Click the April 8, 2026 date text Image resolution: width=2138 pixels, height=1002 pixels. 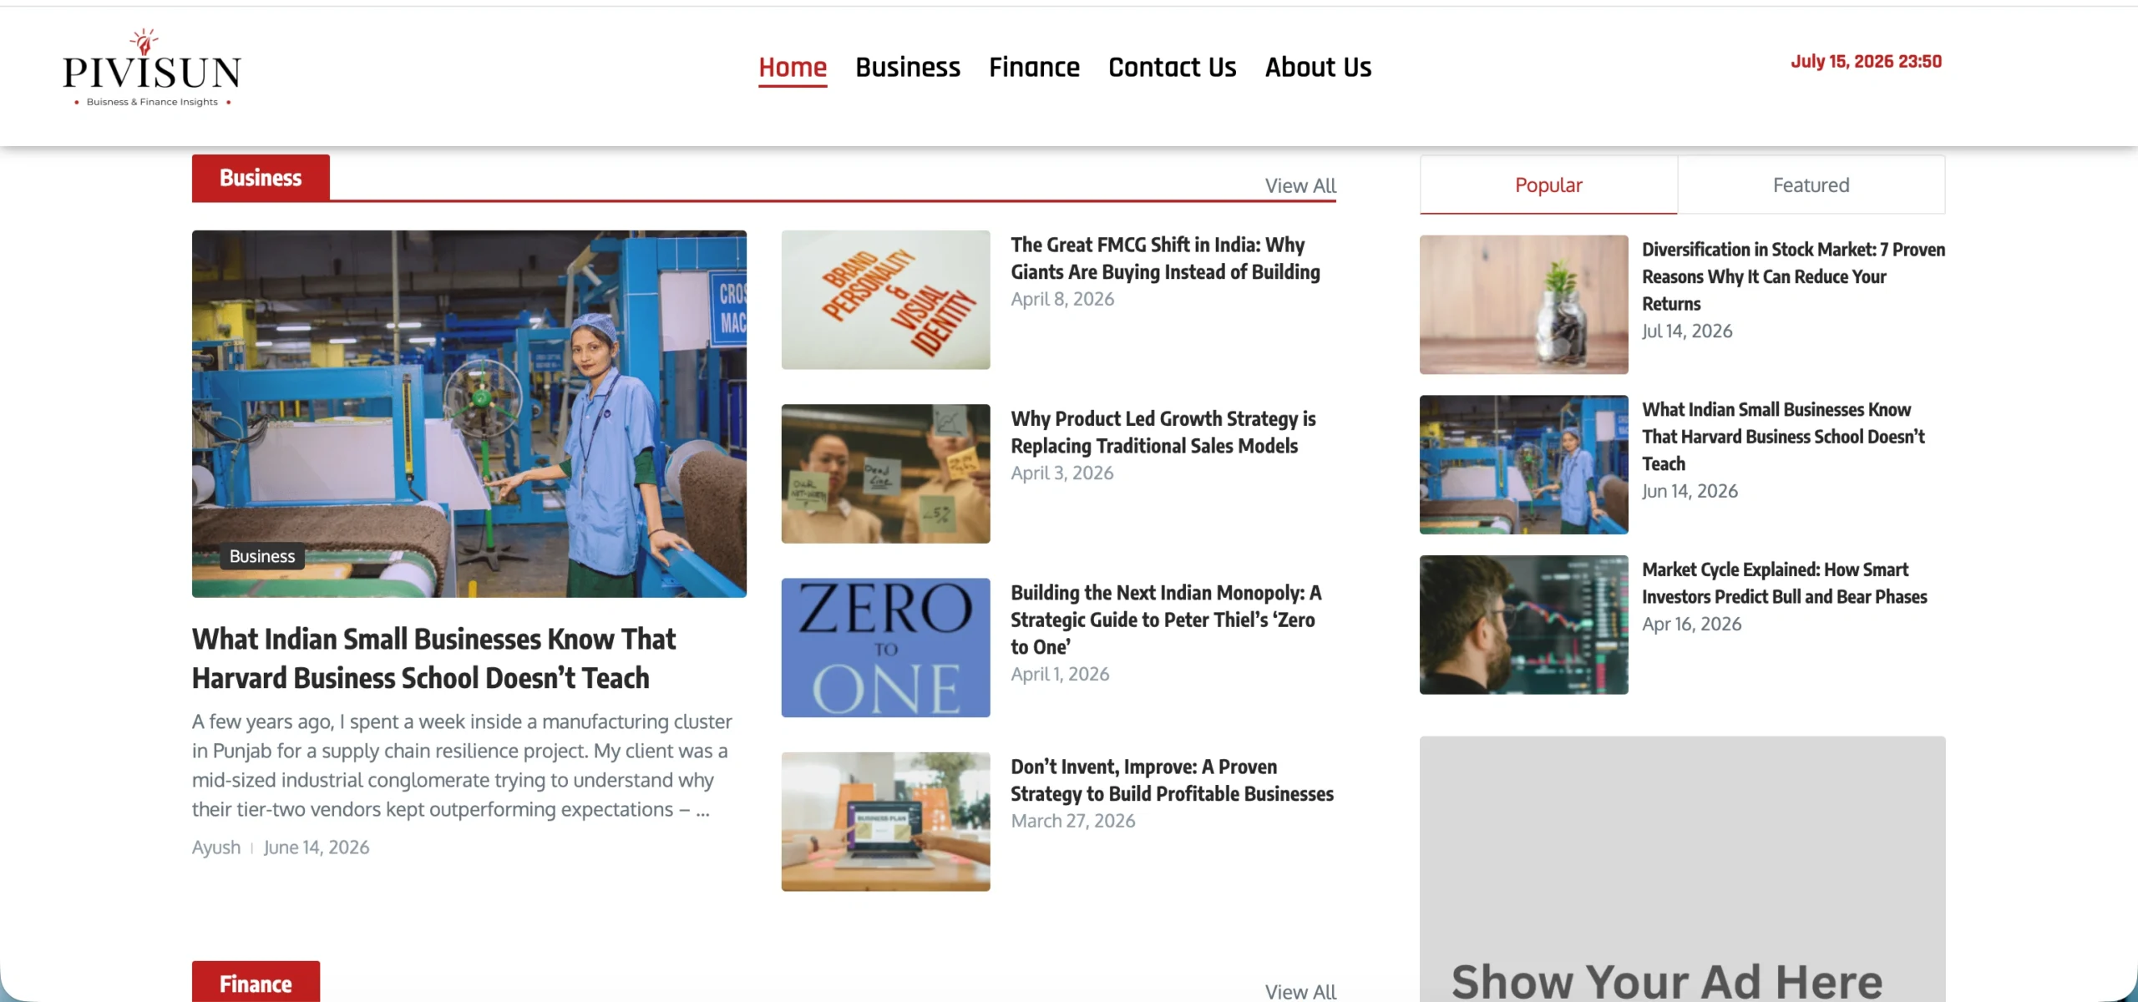(1062, 299)
